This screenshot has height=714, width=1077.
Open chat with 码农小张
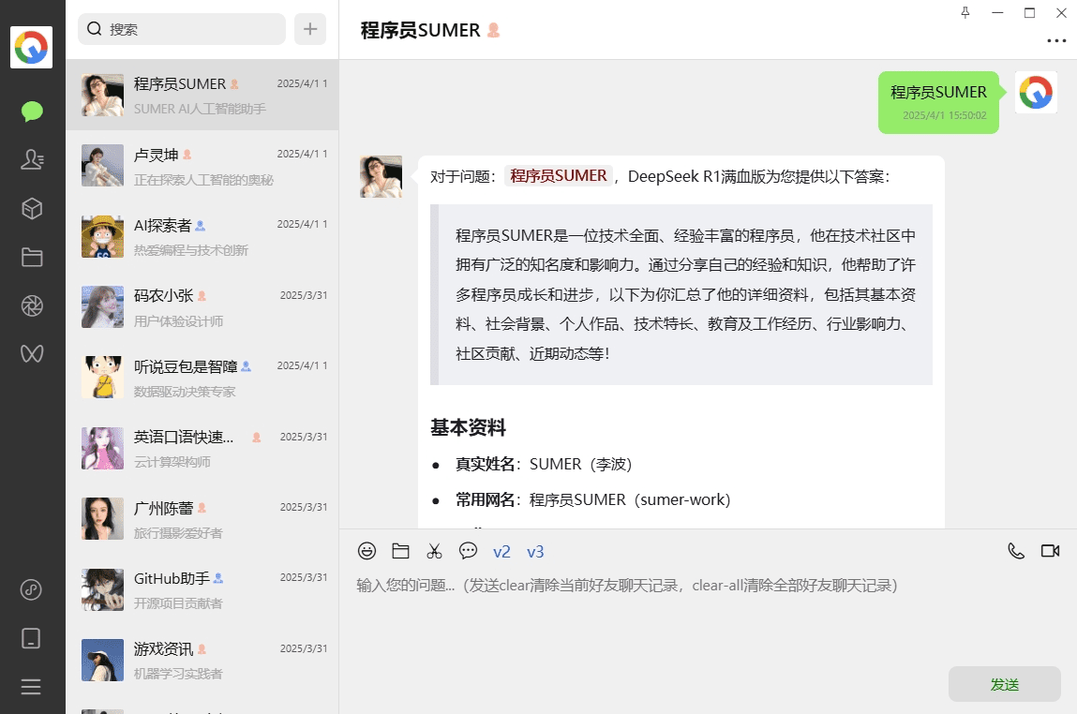tap(202, 307)
